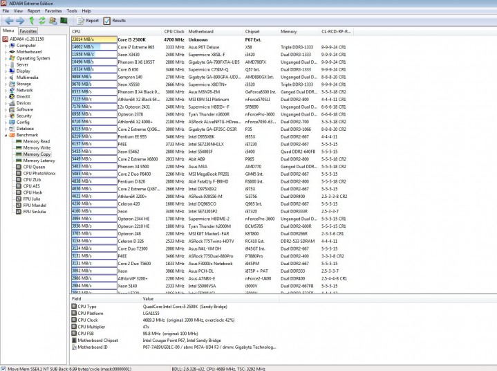Sort by the Motherboard column header
This screenshot has height=371, width=497.
point(214,31)
